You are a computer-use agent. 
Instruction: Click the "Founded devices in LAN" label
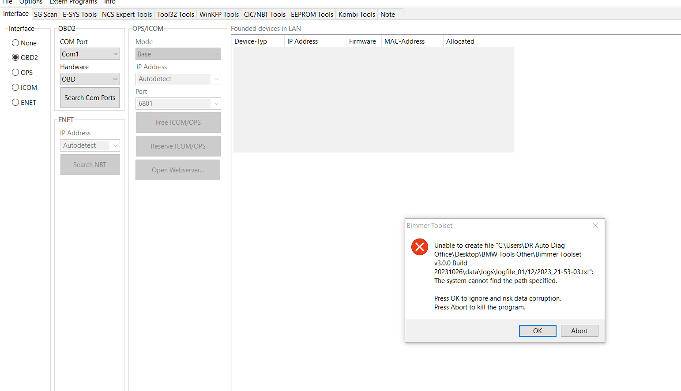266,29
